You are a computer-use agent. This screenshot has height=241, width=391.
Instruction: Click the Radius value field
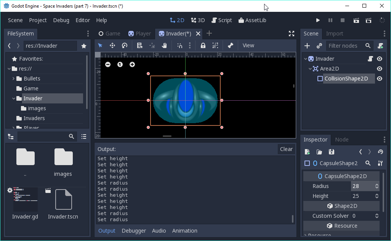362,186
